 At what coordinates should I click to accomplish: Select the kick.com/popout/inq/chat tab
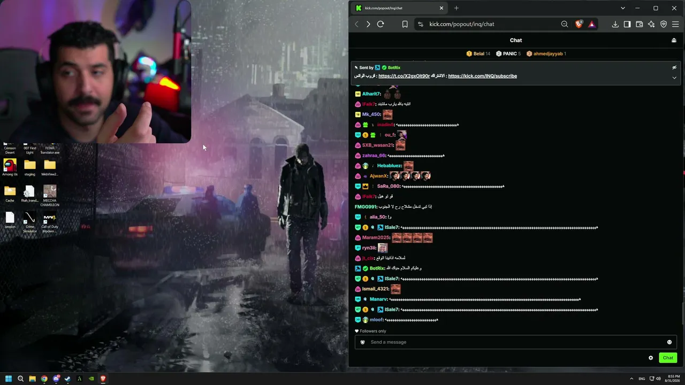coord(400,8)
